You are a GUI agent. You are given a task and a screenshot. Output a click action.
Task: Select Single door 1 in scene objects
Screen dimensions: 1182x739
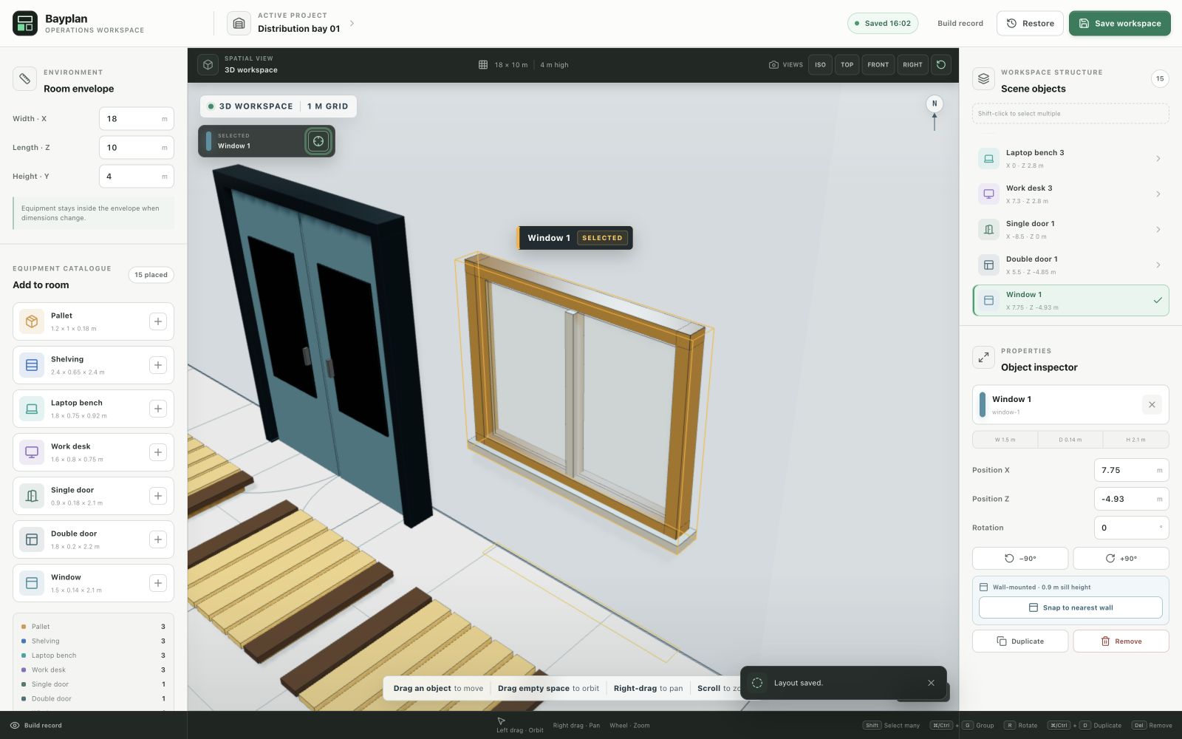1070,230
